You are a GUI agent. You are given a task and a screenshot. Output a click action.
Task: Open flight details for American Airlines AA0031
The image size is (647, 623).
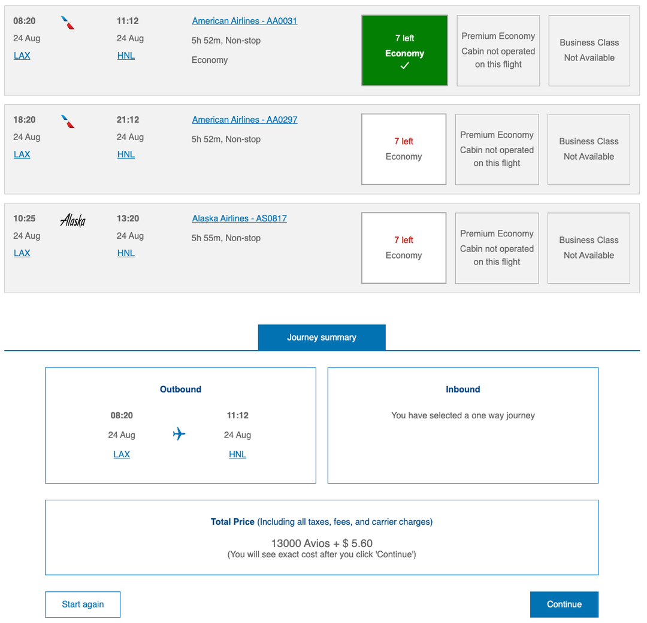pos(244,21)
